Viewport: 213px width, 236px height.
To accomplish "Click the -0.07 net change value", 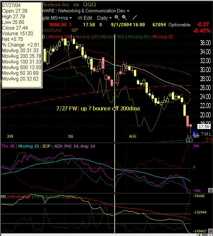I will (x=203, y=24).
